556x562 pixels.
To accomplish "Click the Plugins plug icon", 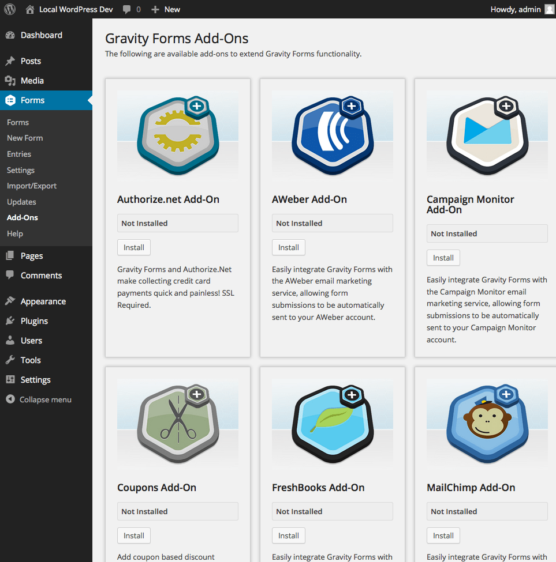I will [13, 320].
